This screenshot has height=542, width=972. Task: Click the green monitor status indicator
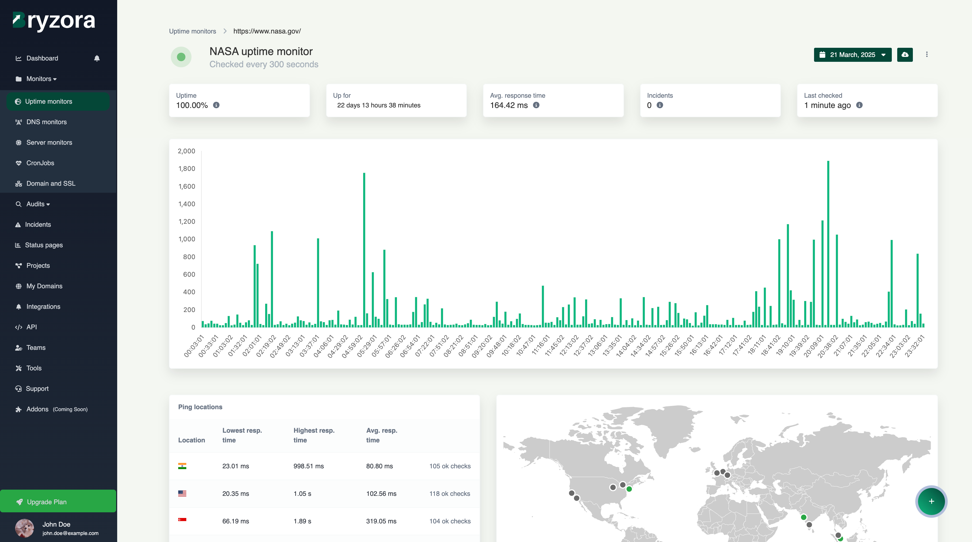(x=181, y=57)
